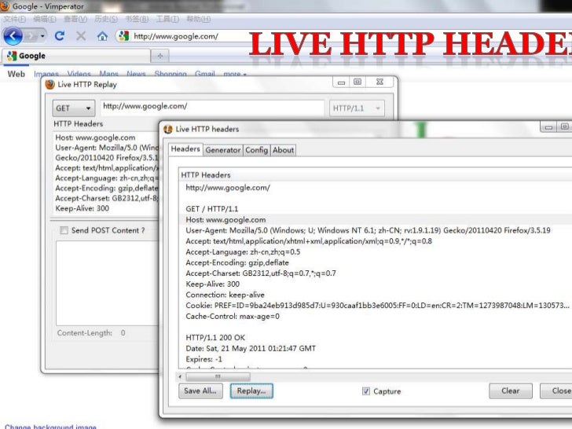Open the 帮助(H) menu
Screen dimensions: 572x429
click(x=199, y=19)
